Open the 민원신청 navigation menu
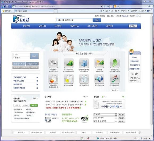This screenshot has height=141, width=154. pos(42,26)
